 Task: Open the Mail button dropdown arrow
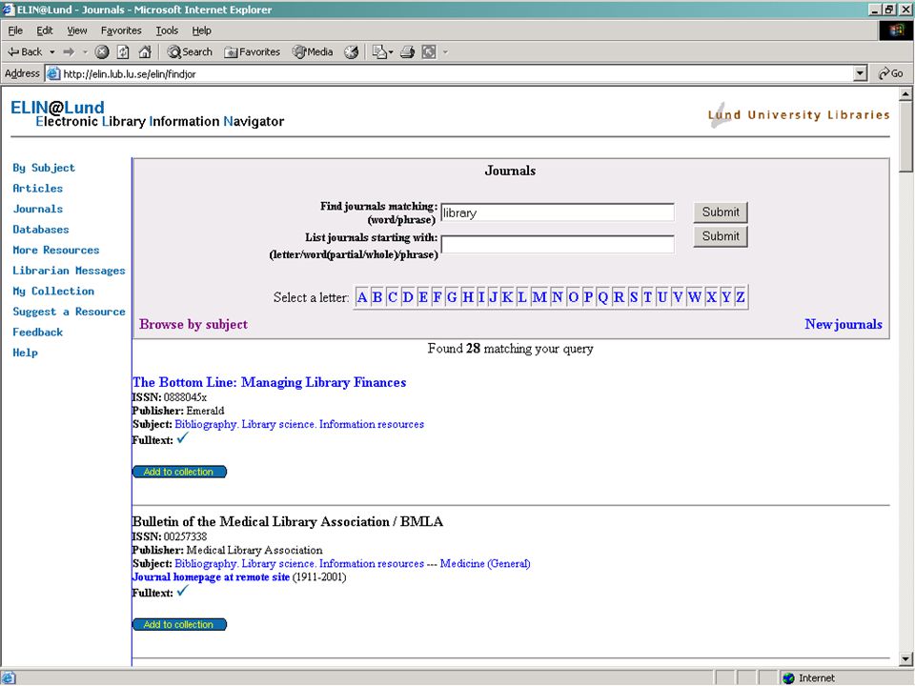[391, 51]
